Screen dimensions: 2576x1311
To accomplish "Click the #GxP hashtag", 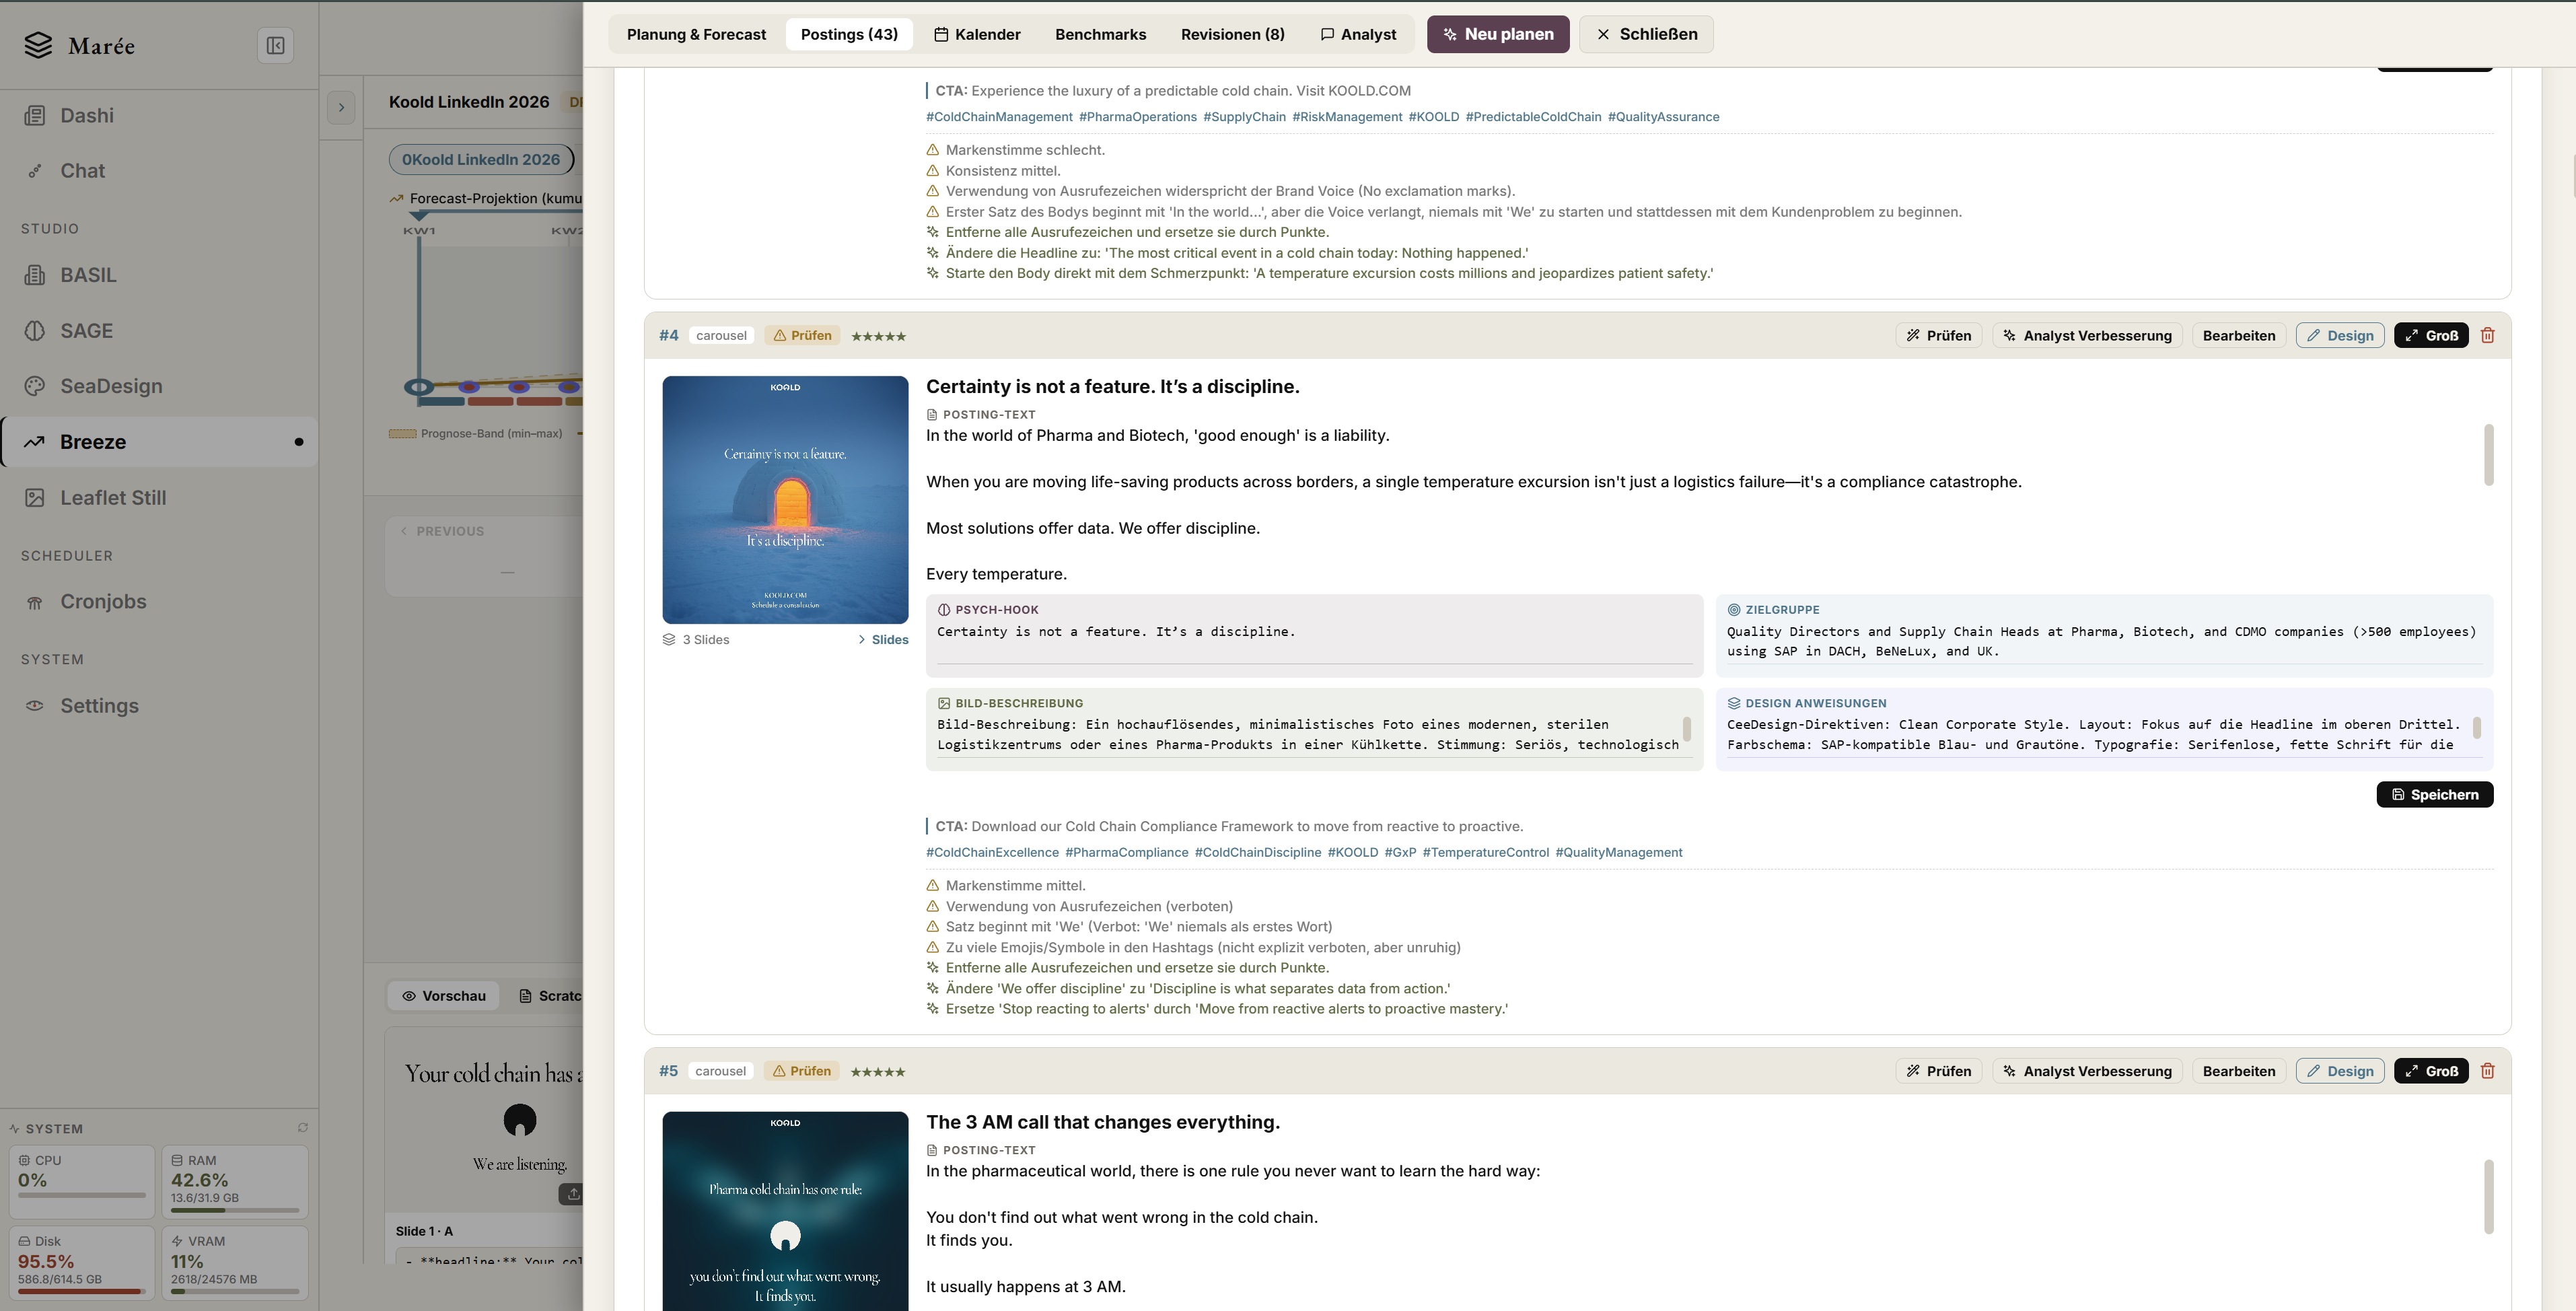I will click(1400, 853).
